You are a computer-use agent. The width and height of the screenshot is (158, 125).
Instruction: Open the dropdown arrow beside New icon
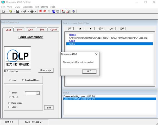coord(7,11)
